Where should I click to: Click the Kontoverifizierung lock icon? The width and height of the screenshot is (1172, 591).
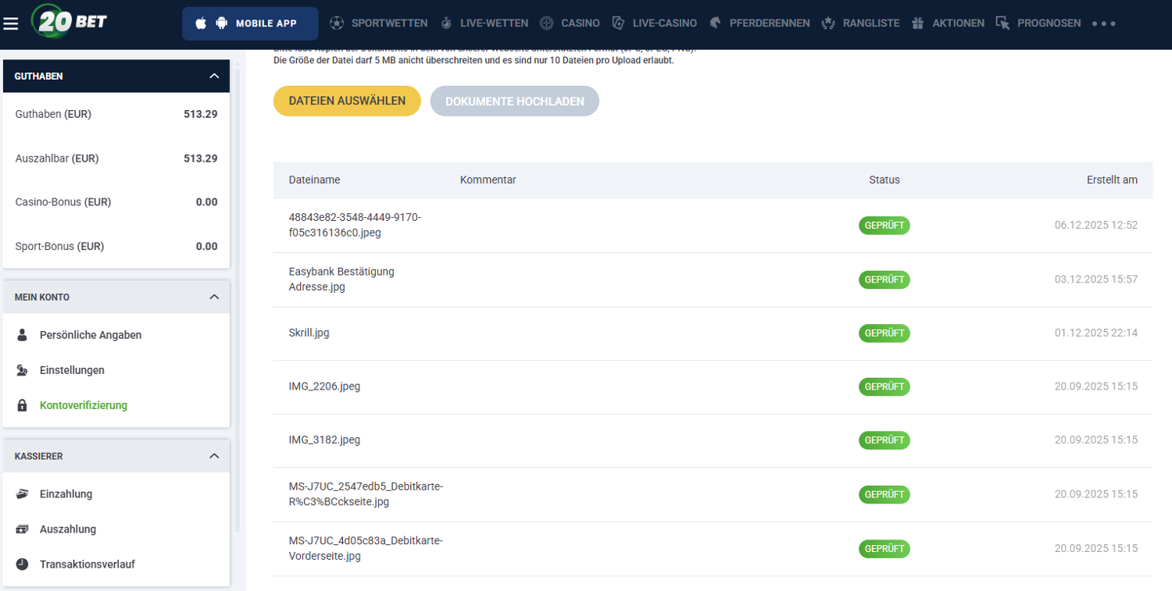point(23,406)
